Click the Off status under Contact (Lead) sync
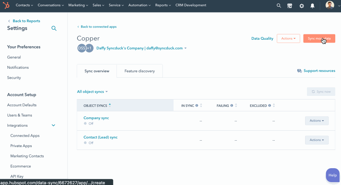 (89, 143)
